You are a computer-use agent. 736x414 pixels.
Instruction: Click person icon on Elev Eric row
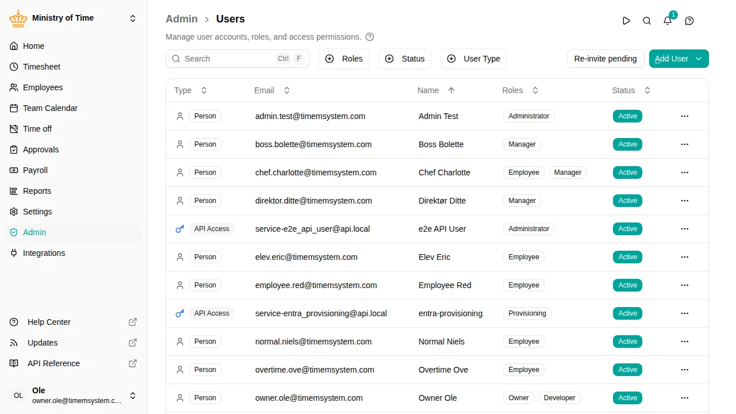pyautogui.click(x=180, y=257)
